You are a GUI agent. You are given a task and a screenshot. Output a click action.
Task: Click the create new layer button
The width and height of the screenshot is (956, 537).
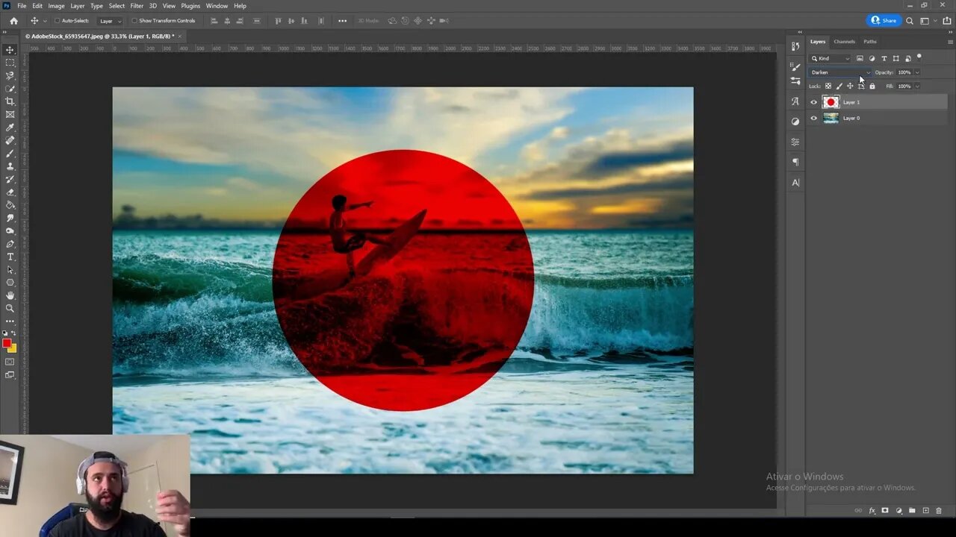tap(925, 511)
